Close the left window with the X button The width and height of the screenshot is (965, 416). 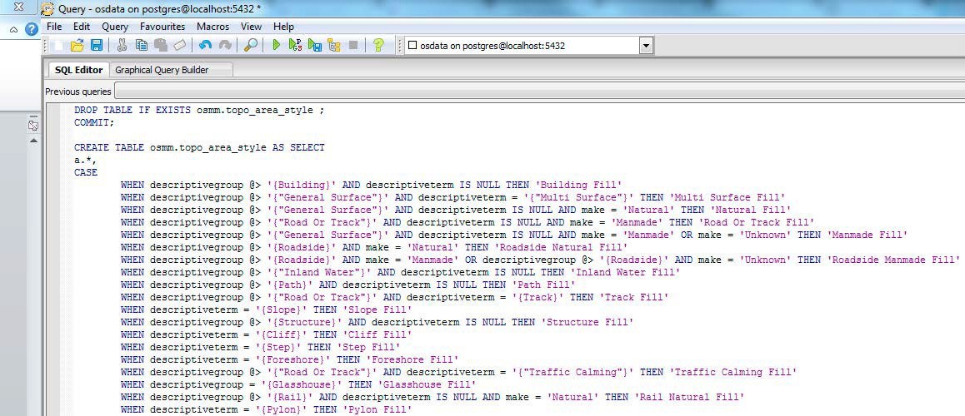point(18,7)
